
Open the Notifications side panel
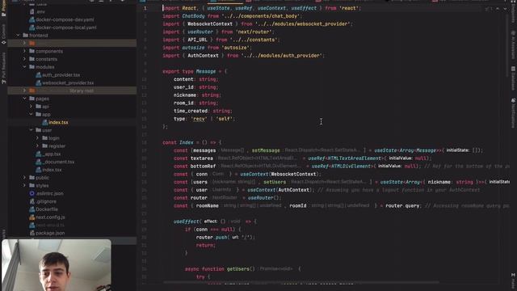click(513, 113)
